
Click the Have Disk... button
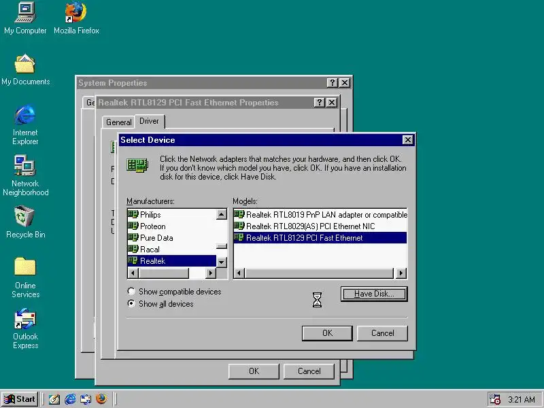374,294
